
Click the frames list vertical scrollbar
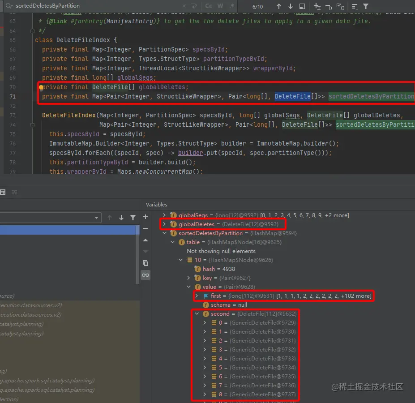point(137,254)
